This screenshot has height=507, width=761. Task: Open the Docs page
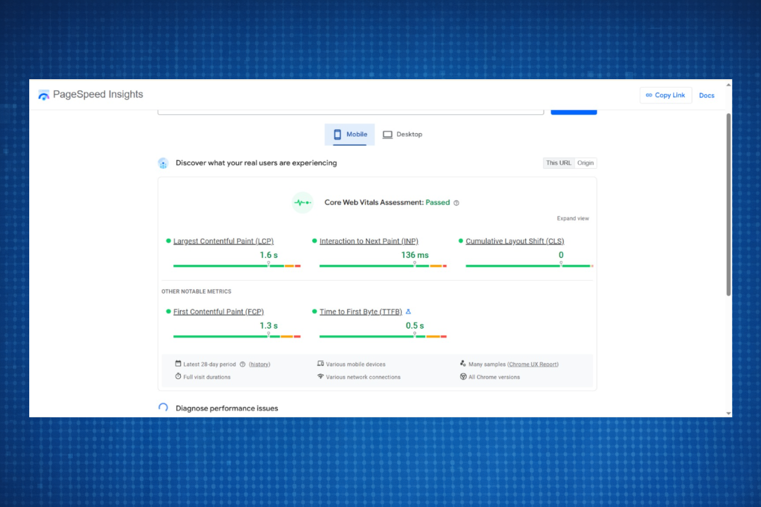(x=707, y=95)
